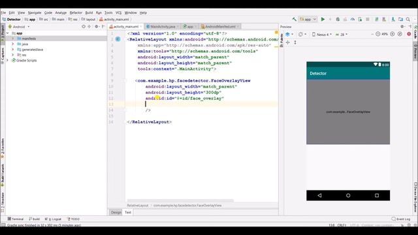Screen dimensions: 418x235
Task: Click Android back button in device preview
Action: pos(319,195)
